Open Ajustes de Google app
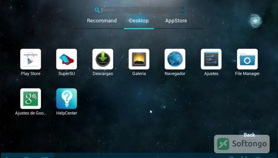The image size is (278, 158). click(x=31, y=99)
